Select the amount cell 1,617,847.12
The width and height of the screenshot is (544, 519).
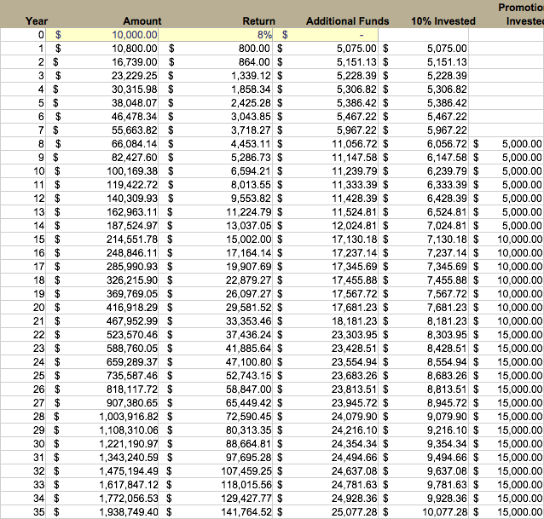click(x=102, y=485)
